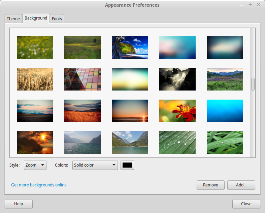Open the black color swatch picker
Viewport: 265px width, 213px height.
127,165
